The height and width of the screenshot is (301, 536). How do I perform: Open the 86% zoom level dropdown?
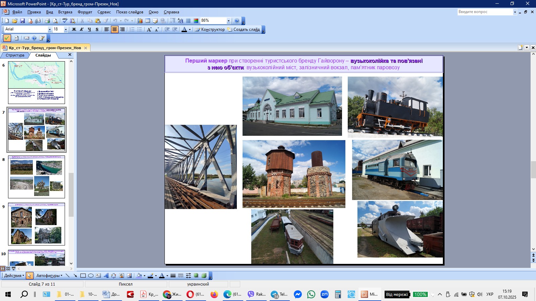(228, 21)
